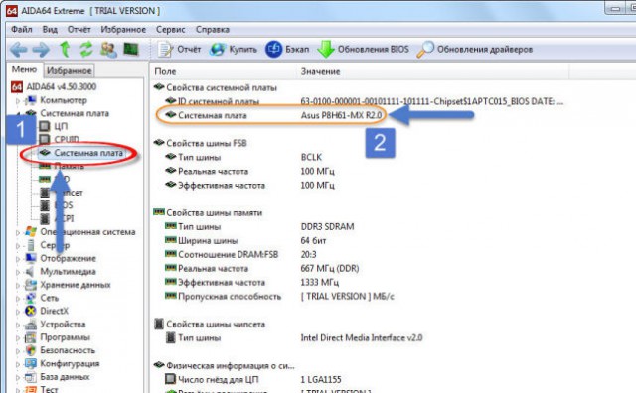The height and width of the screenshot is (393, 636).
Task: Select the Соотношение DRAM:FSB row
Action: point(240,254)
